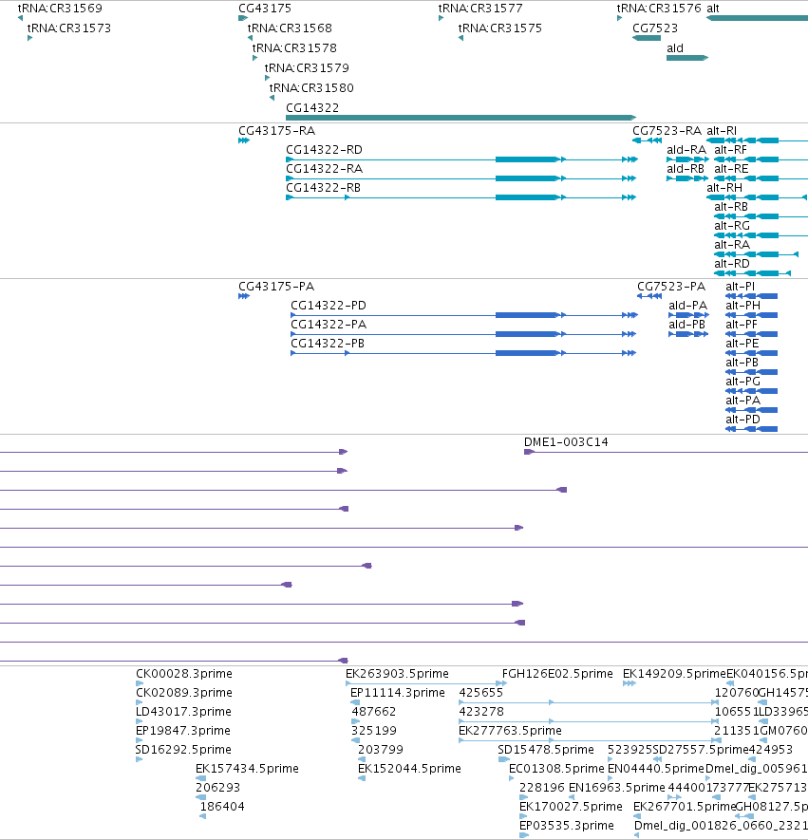Viewport: 808px width, 840px height.
Task: Select SD15478.5prime EST label
Action: [545, 750]
